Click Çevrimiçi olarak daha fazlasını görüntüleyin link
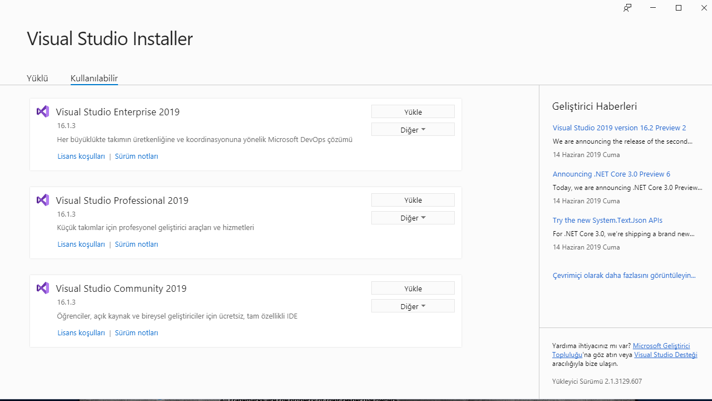The image size is (712, 401). pyautogui.click(x=624, y=275)
